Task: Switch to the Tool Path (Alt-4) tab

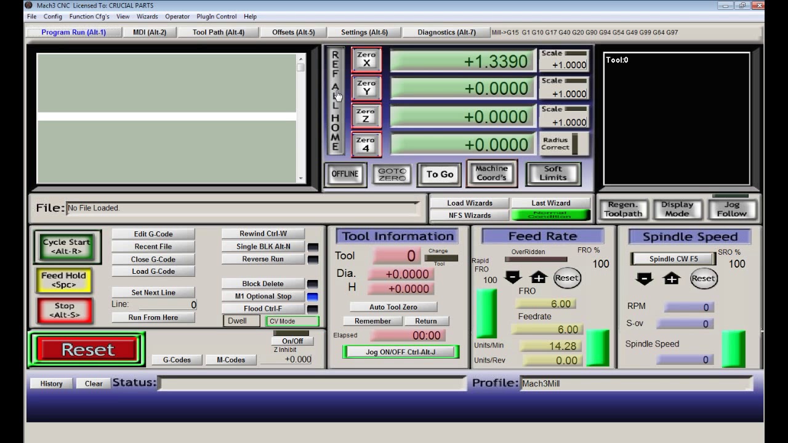Action: tap(219, 32)
